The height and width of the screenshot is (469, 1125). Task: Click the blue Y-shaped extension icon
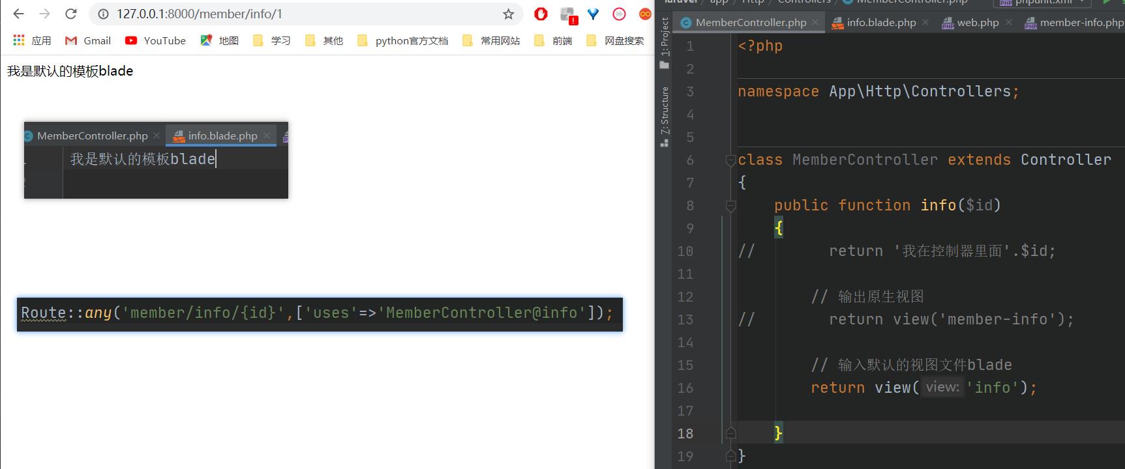tap(593, 14)
